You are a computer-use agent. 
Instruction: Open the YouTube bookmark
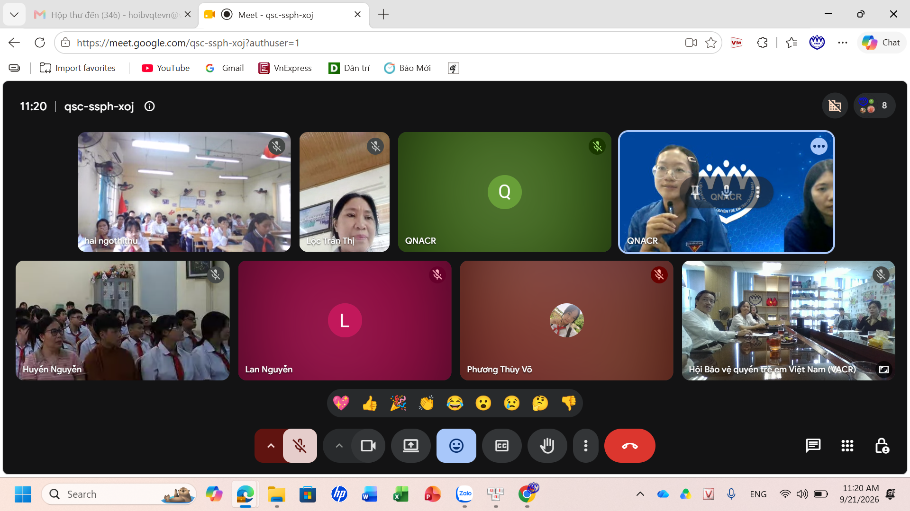pyautogui.click(x=166, y=68)
